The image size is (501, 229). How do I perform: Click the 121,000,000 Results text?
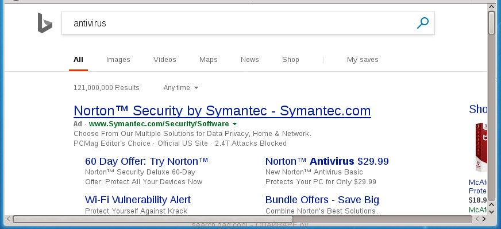click(106, 87)
